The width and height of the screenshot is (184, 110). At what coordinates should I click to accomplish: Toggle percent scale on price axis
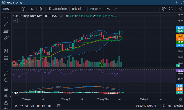point(164,106)
